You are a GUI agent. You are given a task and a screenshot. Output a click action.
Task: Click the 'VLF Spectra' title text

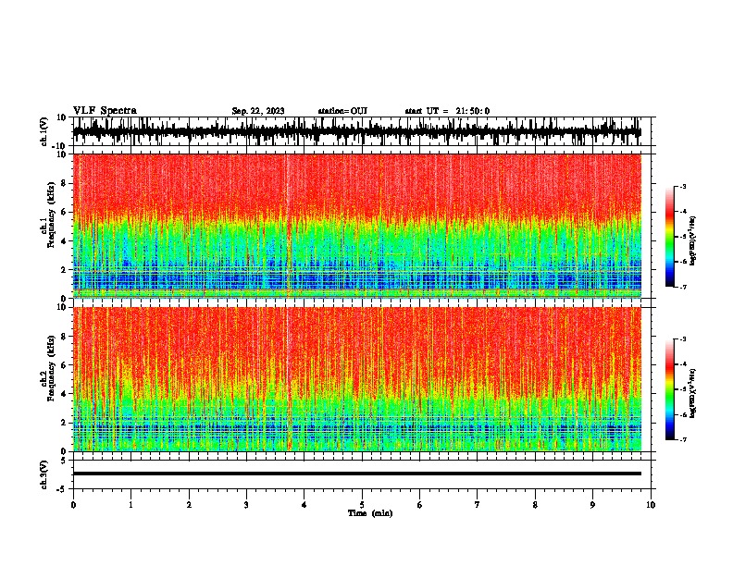pos(105,111)
